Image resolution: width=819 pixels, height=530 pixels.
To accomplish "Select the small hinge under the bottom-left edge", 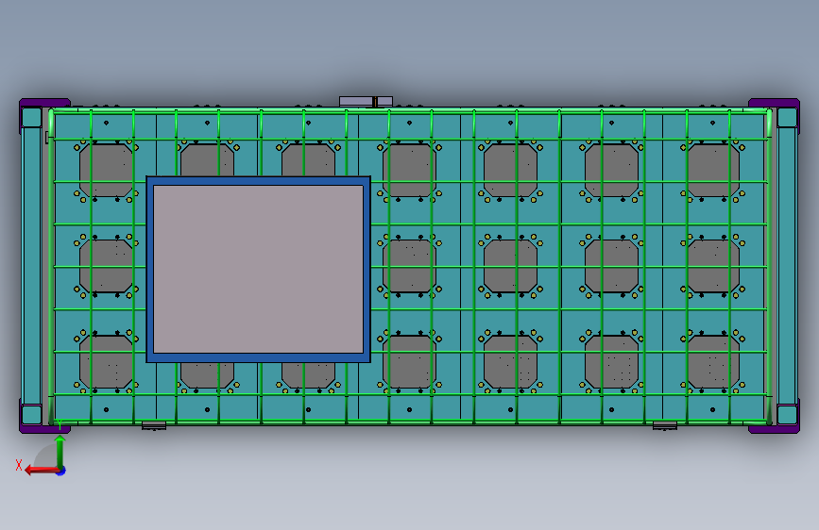I will (154, 426).
